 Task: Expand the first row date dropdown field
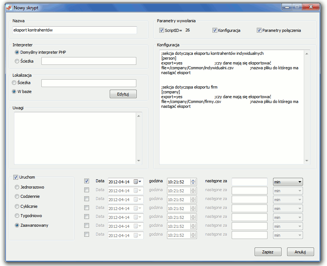[140, 182]
